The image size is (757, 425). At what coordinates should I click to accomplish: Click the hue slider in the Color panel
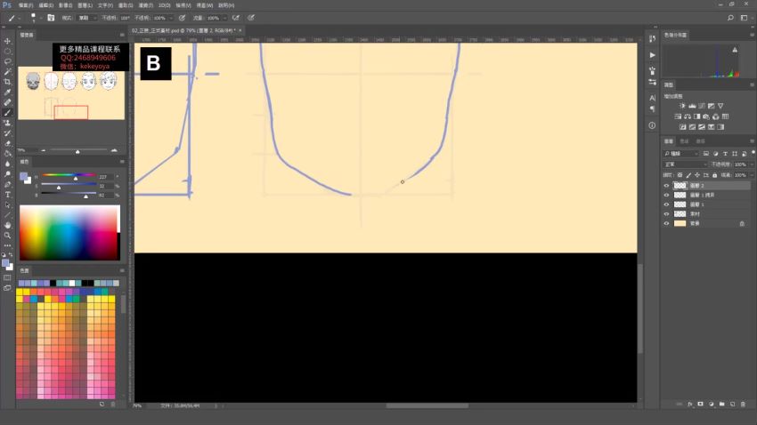coord(68,175)
